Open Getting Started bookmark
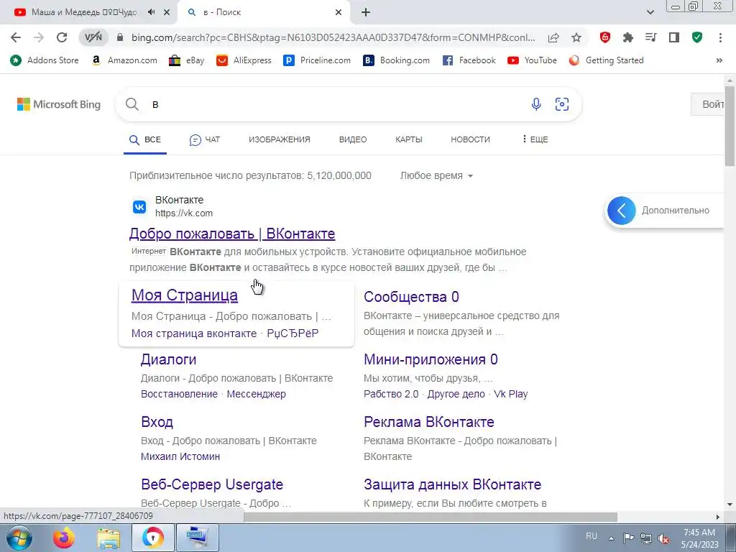 (x=606, y=60)
